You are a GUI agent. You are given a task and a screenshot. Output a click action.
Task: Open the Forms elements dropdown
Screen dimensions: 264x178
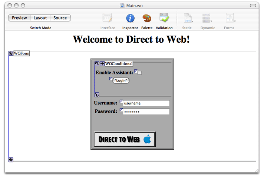[x=230, y=18]
